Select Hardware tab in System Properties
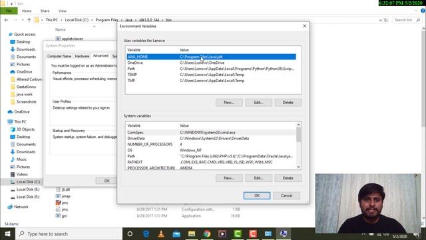The width and height of the screenshot is (426, 240). [82, 56]
